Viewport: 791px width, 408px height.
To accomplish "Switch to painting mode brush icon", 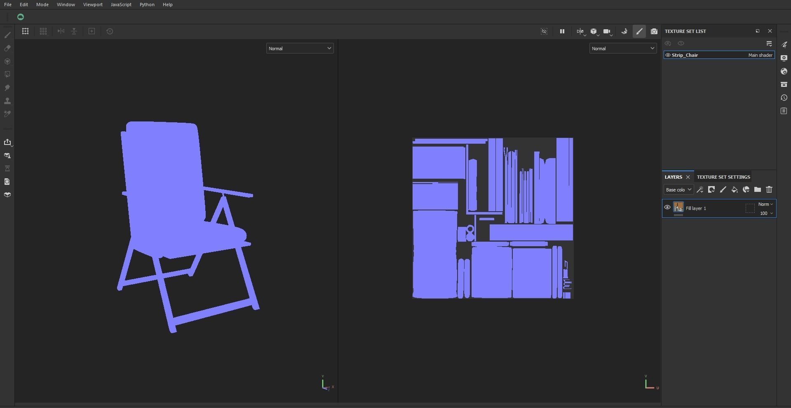I will click(639, 31).
